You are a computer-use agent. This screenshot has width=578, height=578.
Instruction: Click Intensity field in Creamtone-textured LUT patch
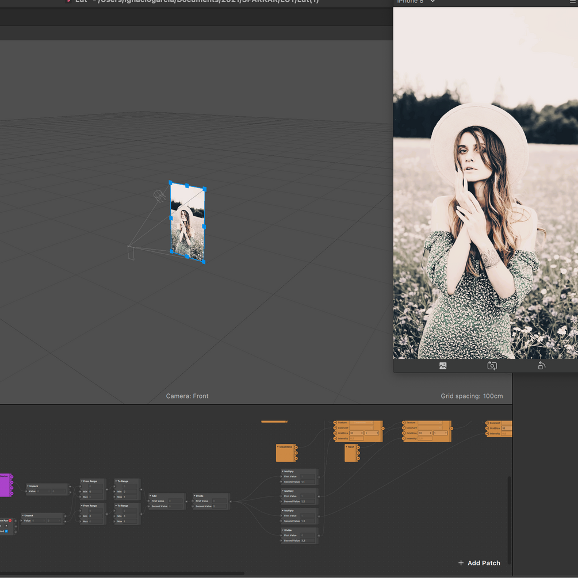(x=357, y=439)
